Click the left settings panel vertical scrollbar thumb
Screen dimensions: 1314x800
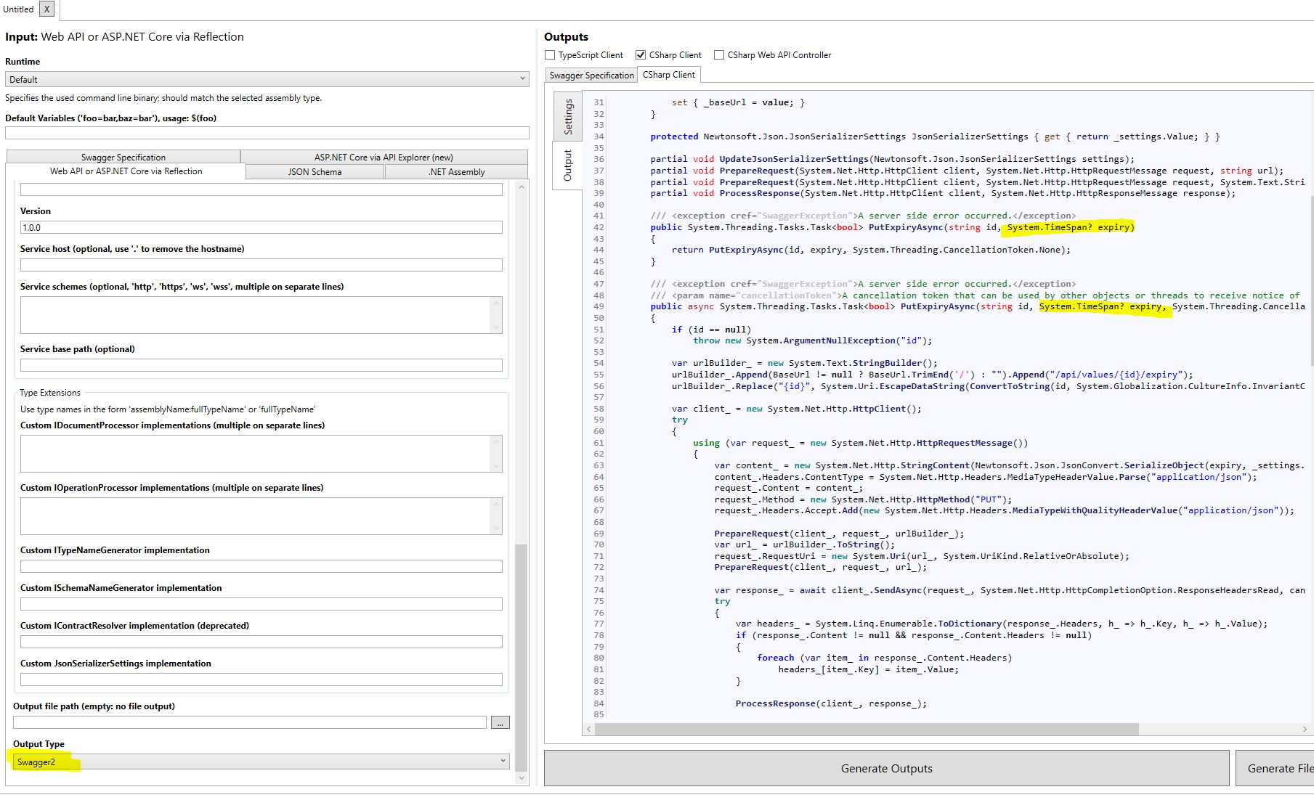(x=521, y=657)
